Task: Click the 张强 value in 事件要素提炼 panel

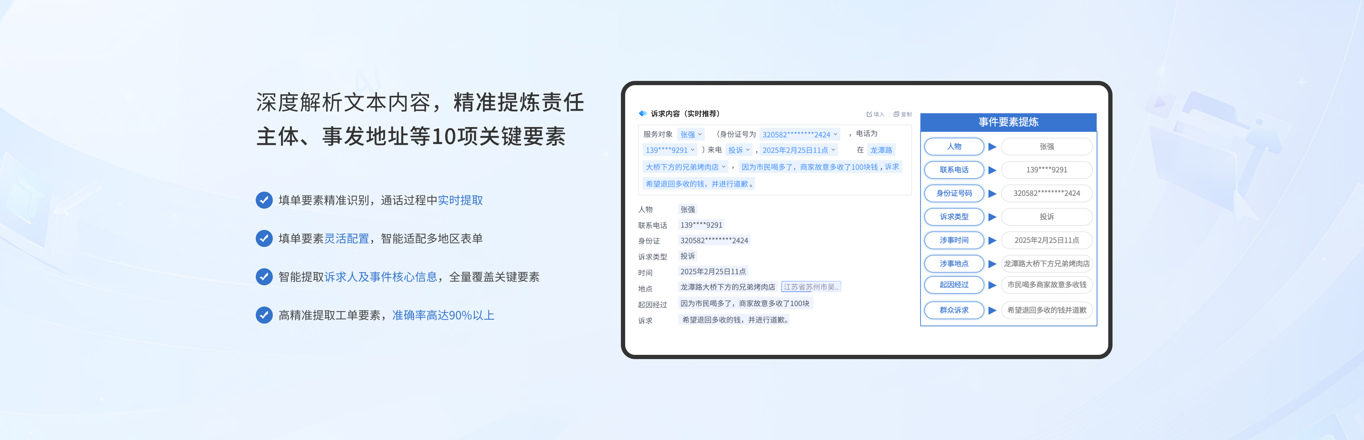Action: (x=1047, y=147)
